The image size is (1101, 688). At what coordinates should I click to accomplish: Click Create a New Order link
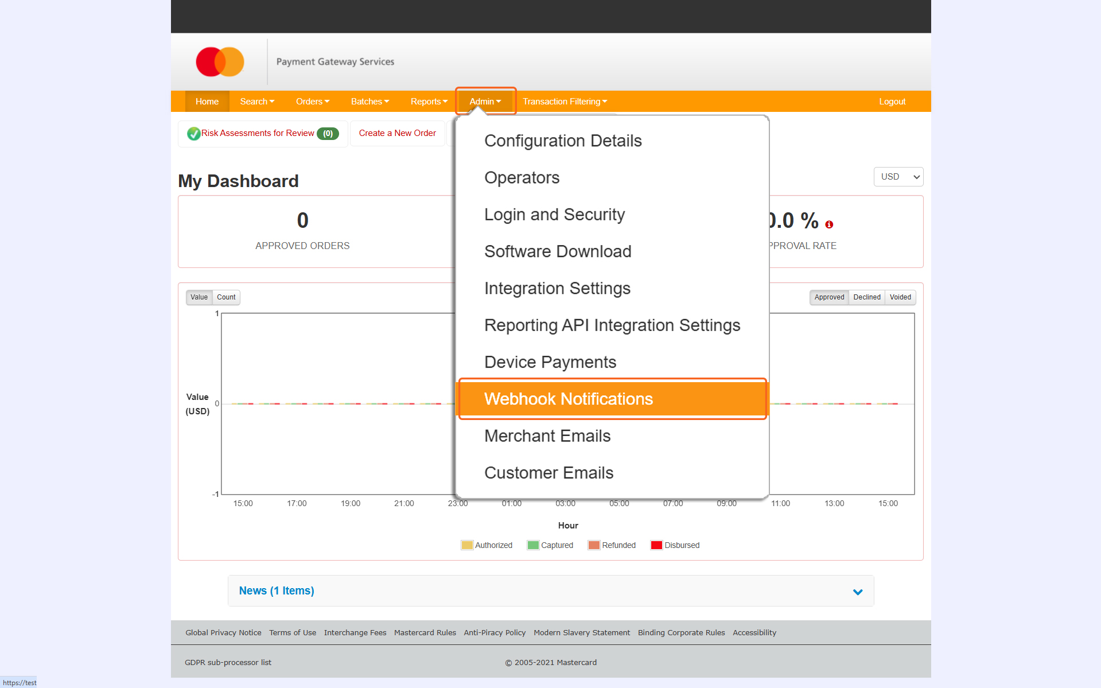397,133
